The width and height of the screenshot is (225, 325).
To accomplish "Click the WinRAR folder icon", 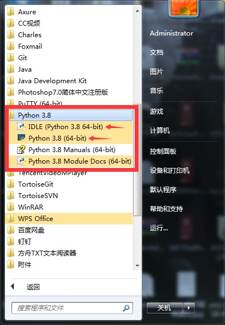I will 10,207.
